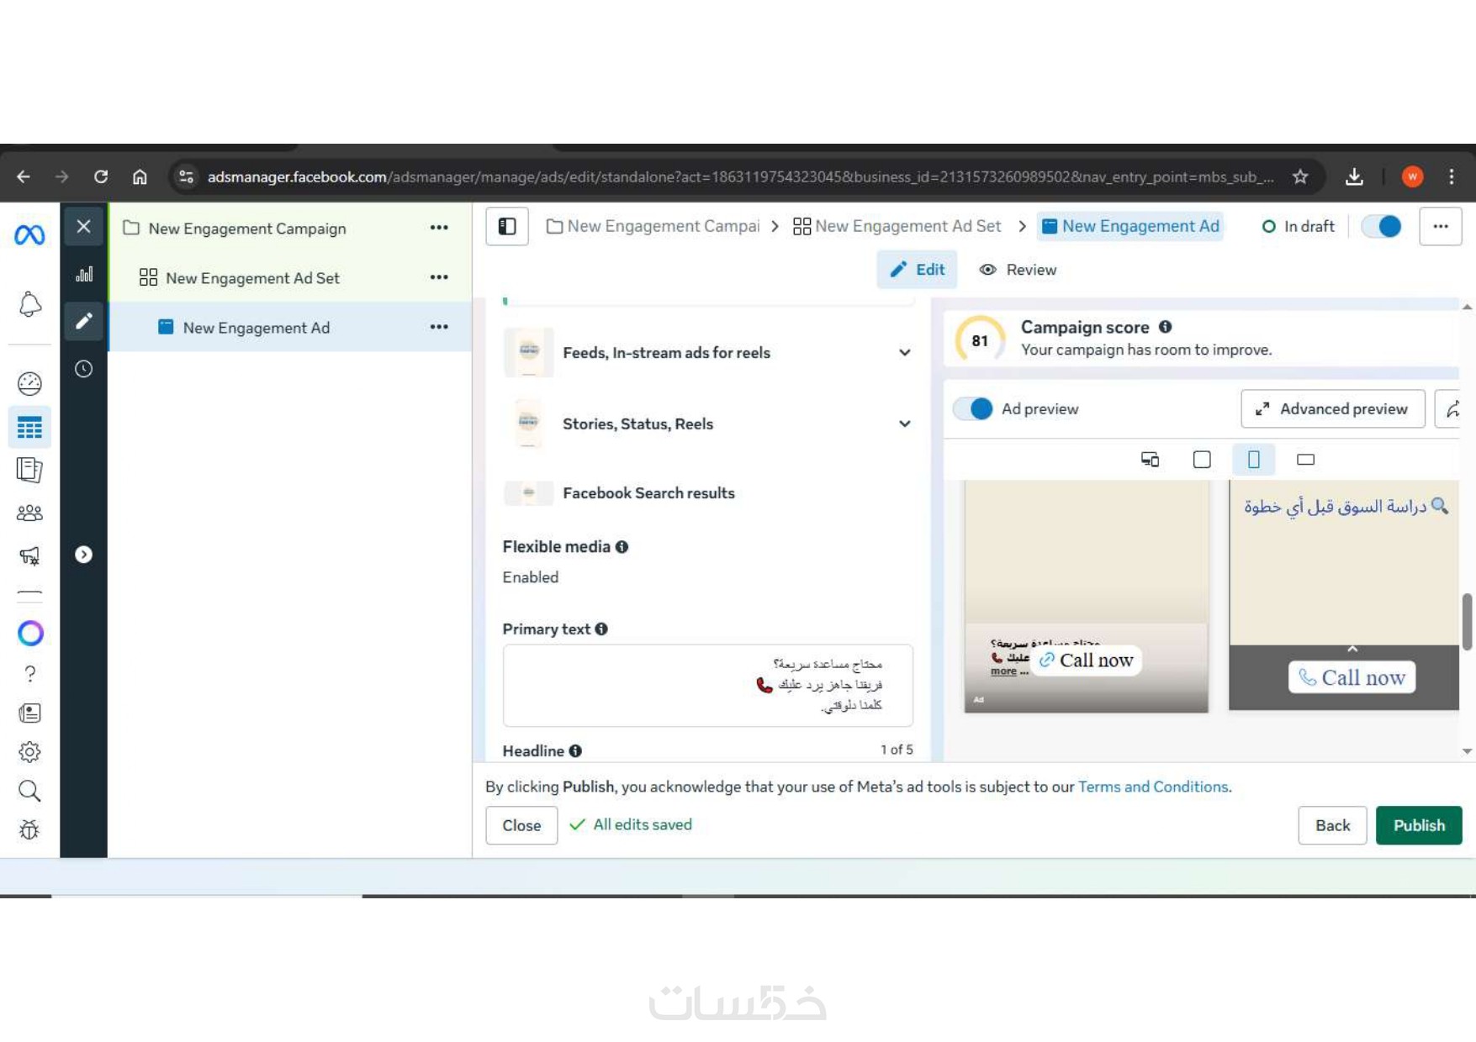Screen dimensions: 1476x1042
Task: Open the charts performance icon
Action: click(x=84, y=274)
